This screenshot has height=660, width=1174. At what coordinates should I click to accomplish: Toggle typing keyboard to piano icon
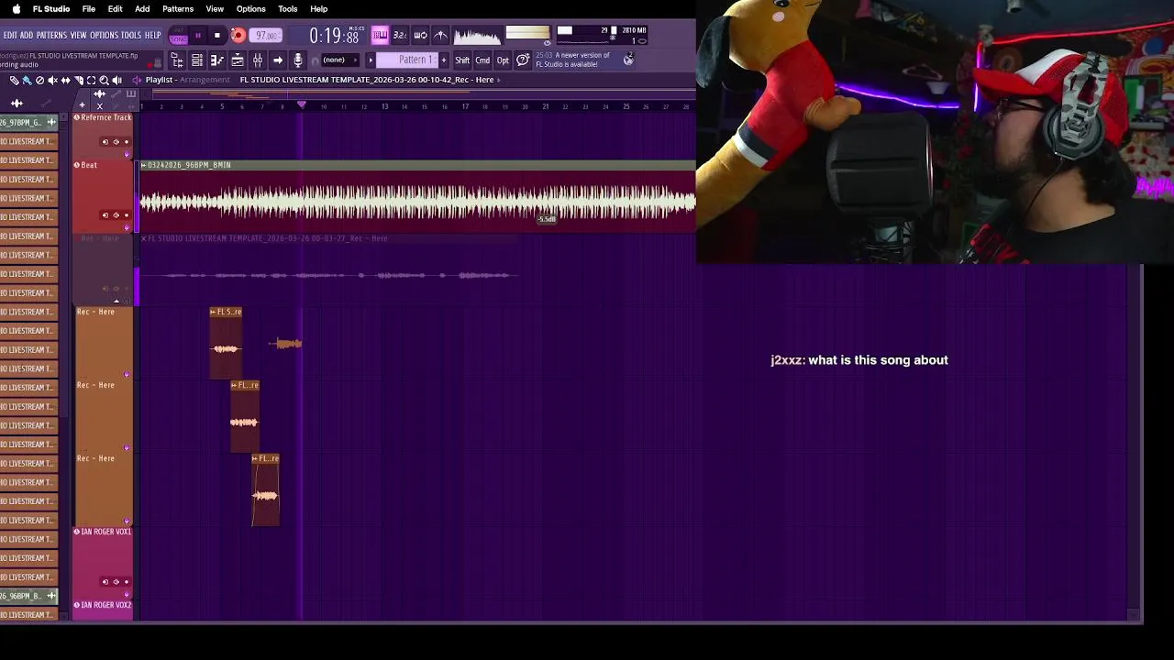click(x=380, y=35)
